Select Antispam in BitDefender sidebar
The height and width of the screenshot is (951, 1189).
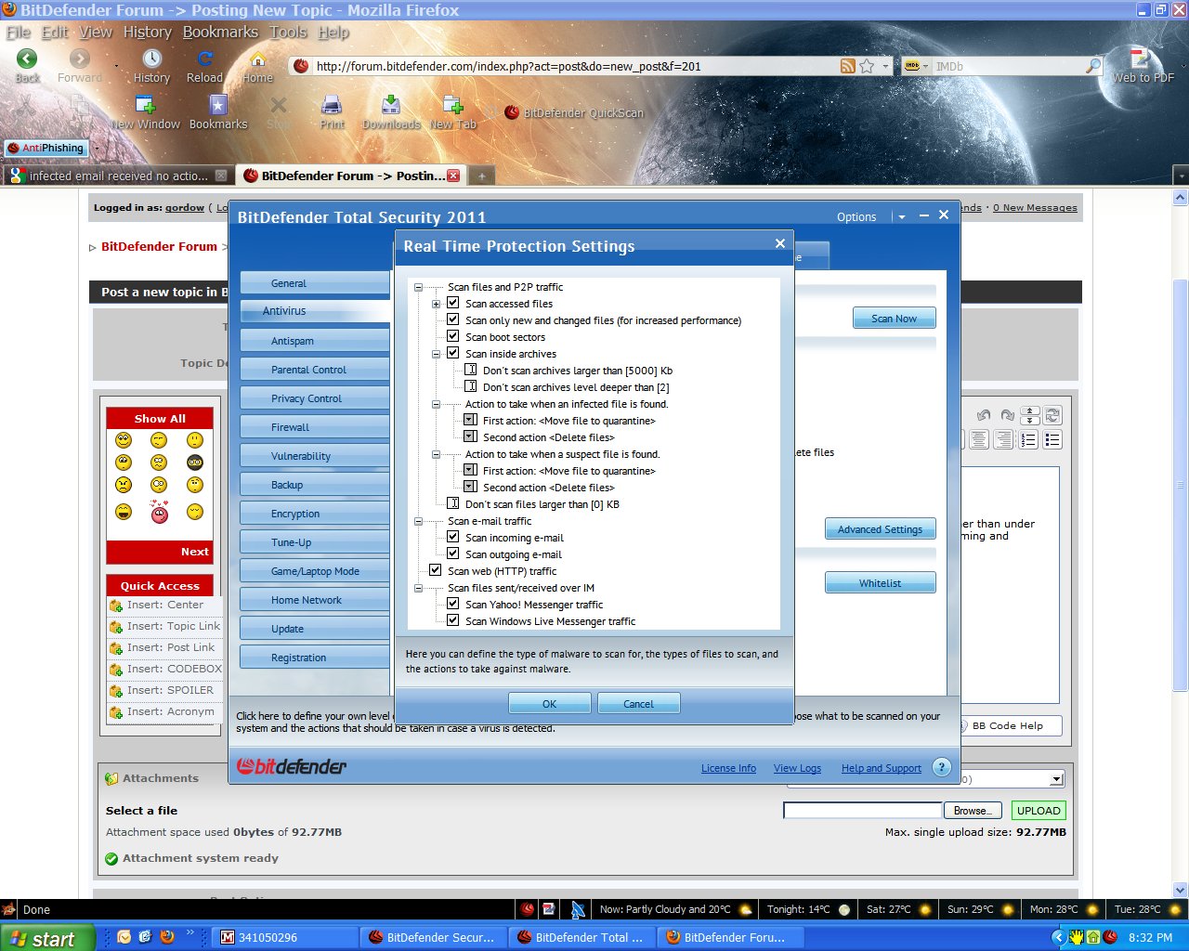point(314,341)
